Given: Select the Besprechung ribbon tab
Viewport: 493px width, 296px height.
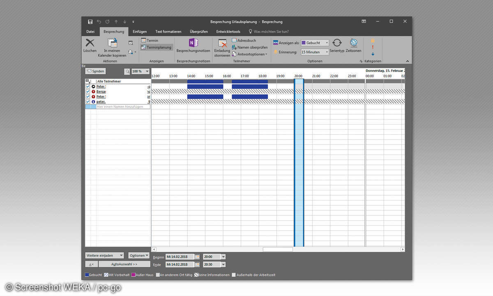Looking at the screenshot, I should click(114, 32).
